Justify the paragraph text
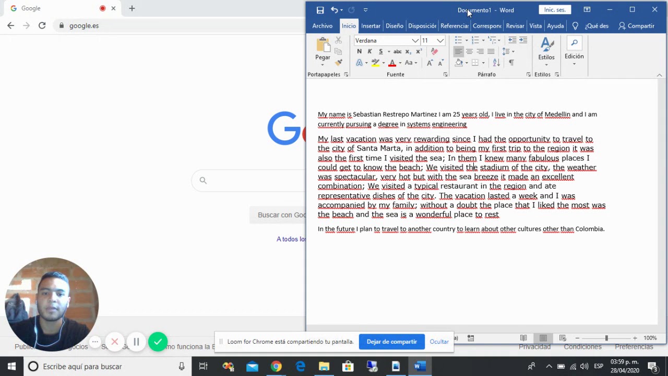Screen dimensions: 668x376 [x=491, y=51]
